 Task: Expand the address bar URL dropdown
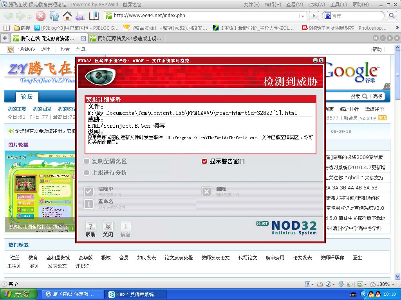(302, 16)
